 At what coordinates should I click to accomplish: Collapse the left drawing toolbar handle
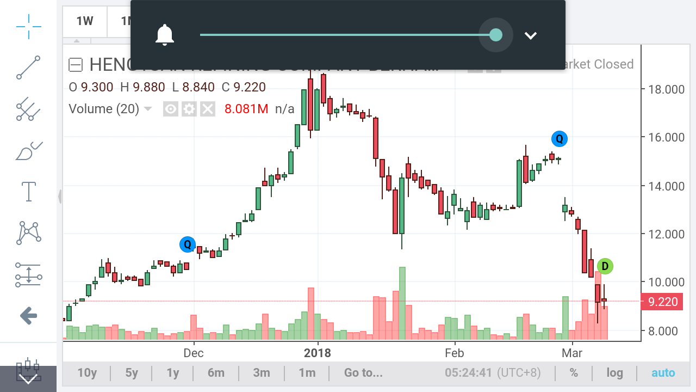point(60,197)
